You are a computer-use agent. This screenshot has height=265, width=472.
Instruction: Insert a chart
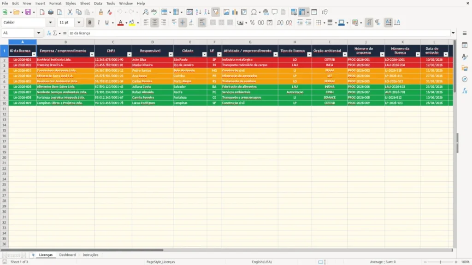pyautogui.click(x=235, y=12)
